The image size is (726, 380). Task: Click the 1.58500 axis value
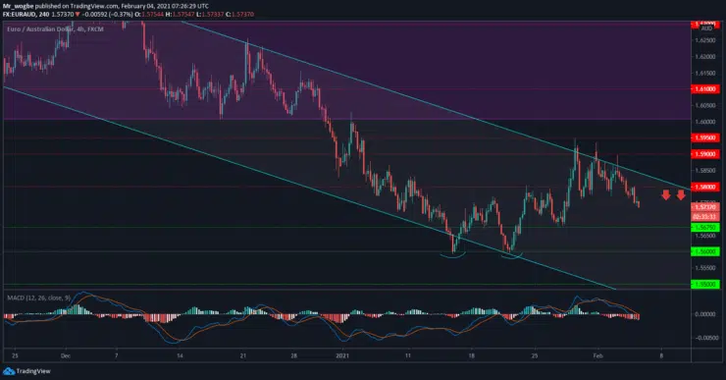(704, 170)
